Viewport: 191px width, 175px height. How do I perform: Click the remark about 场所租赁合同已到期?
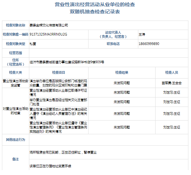tap(63, 153)
